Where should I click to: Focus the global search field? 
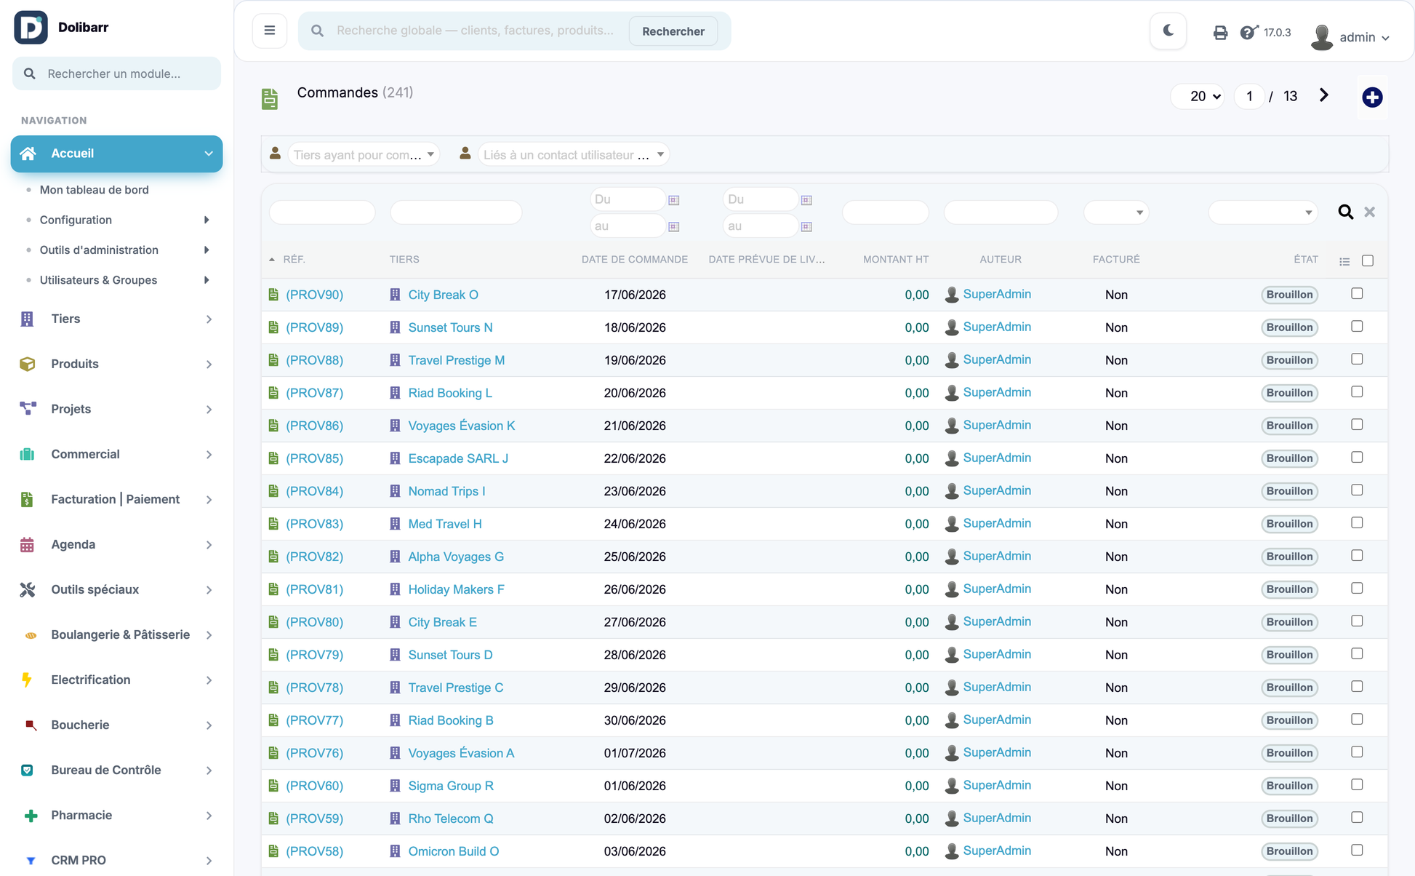click(476, 31)
